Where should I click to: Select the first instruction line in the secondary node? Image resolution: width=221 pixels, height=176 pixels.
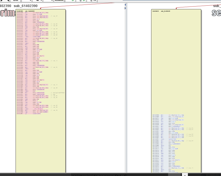pyautogui.click(x=168, y=115)
